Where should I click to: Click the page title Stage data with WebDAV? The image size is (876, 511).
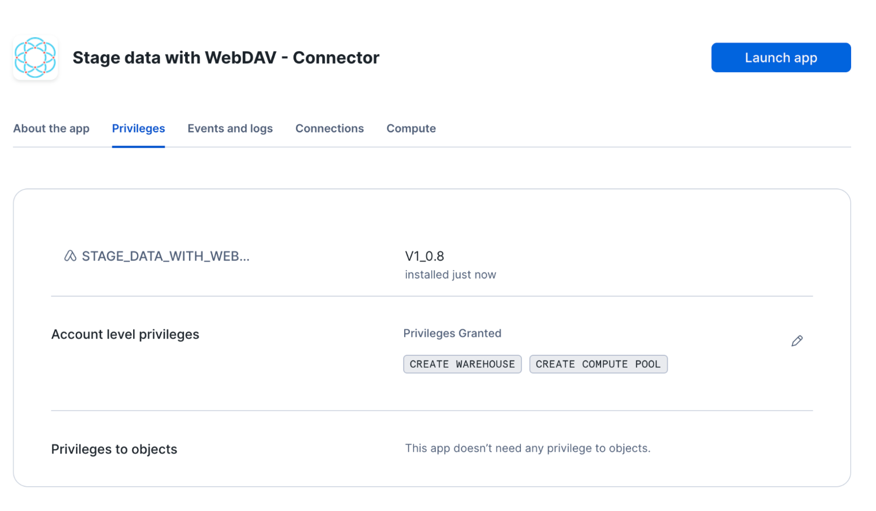pos(226,58)
